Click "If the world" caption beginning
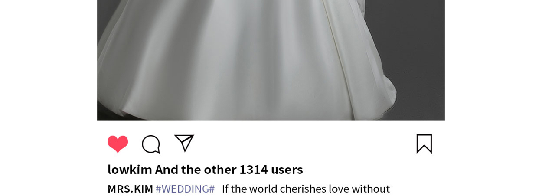The height and width of the screenshot is (196, 542). (249, 189)
